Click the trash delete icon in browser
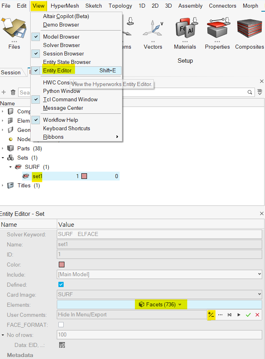Viewport: 265px width, 359px height. pos(13,92)
